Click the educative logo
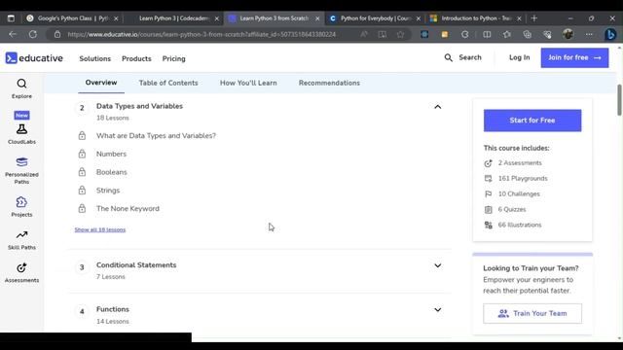Image resolution: width=623 pixels, height=350 pixels. [x=34, y=58]
